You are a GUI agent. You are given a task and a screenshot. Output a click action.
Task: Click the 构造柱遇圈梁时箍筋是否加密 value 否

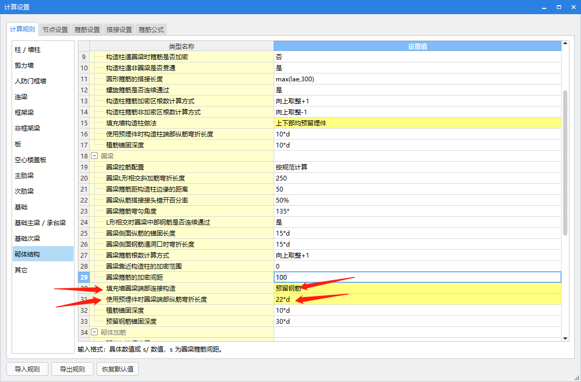click(418, 57)
